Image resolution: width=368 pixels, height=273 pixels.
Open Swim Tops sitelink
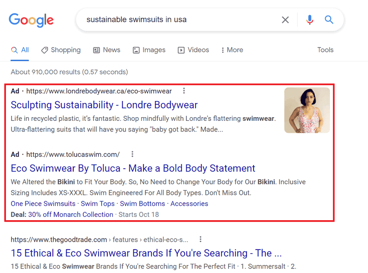tap(98, 204)
